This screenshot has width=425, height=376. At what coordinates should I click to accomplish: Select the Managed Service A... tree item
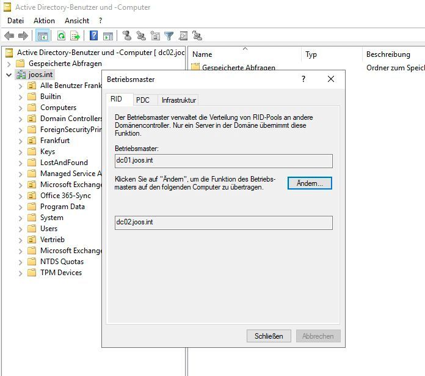[70, 174]
